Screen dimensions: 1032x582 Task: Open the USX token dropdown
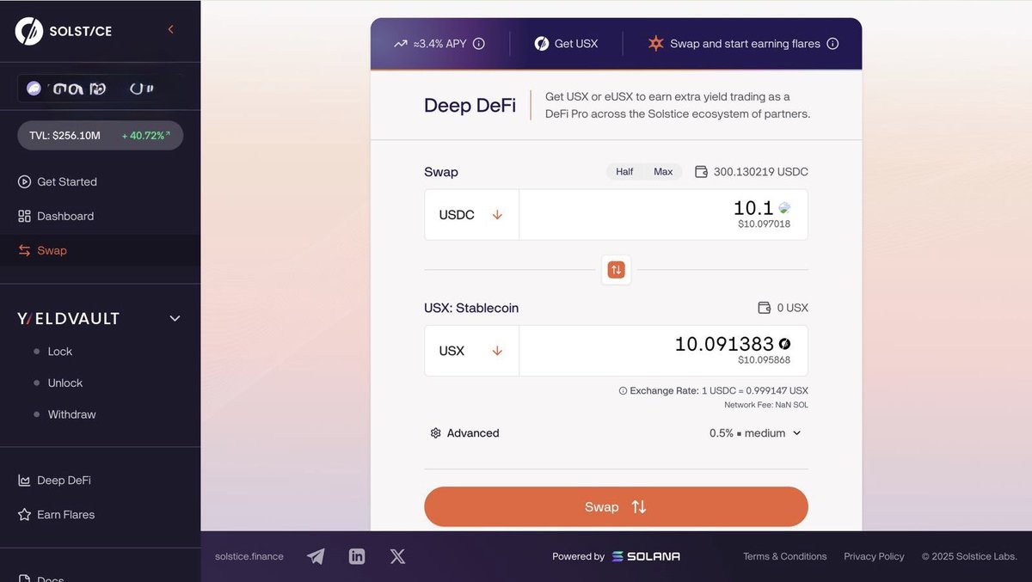[471, 351]
